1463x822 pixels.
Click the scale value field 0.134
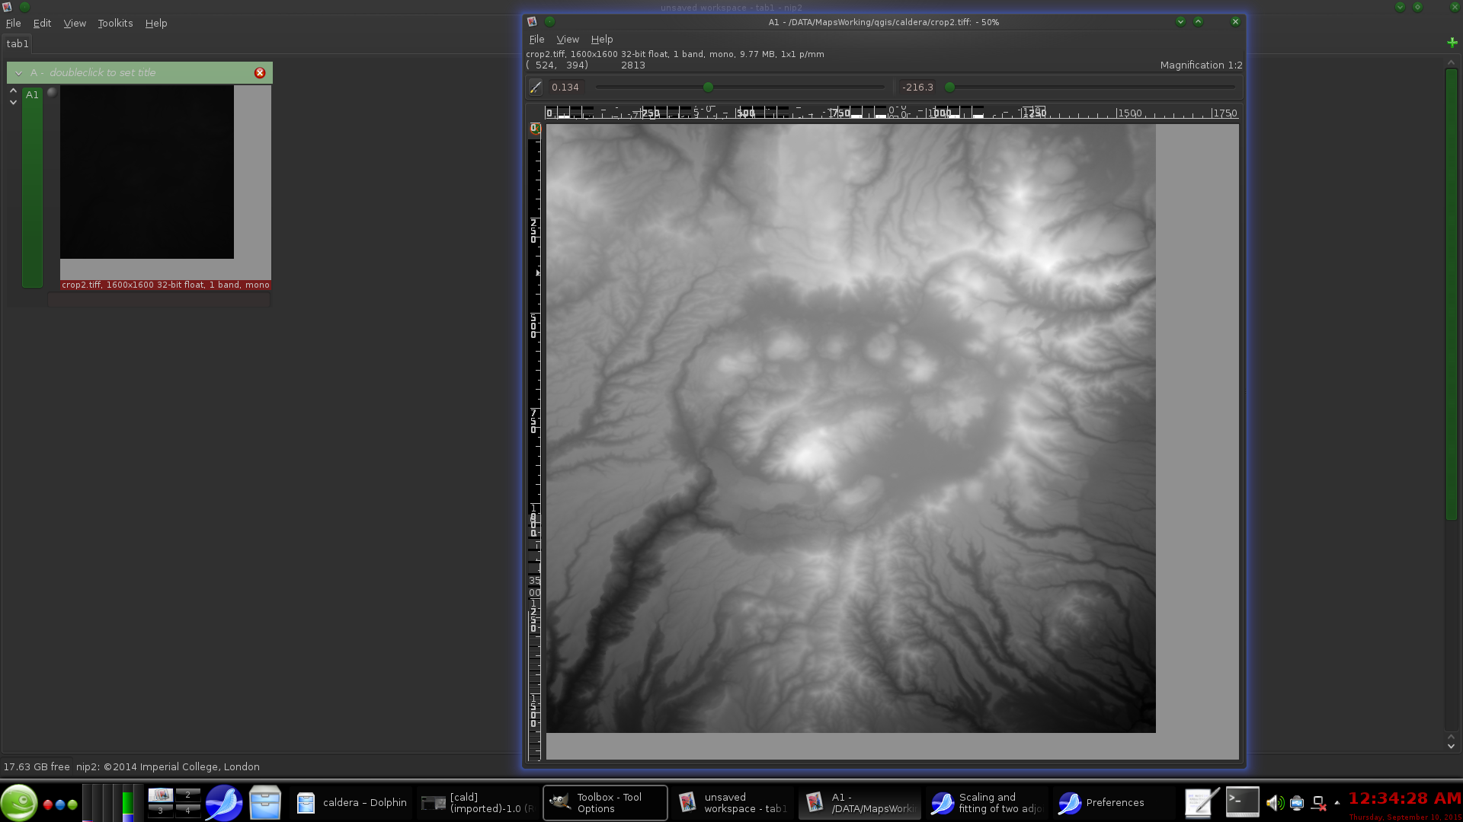567,88
